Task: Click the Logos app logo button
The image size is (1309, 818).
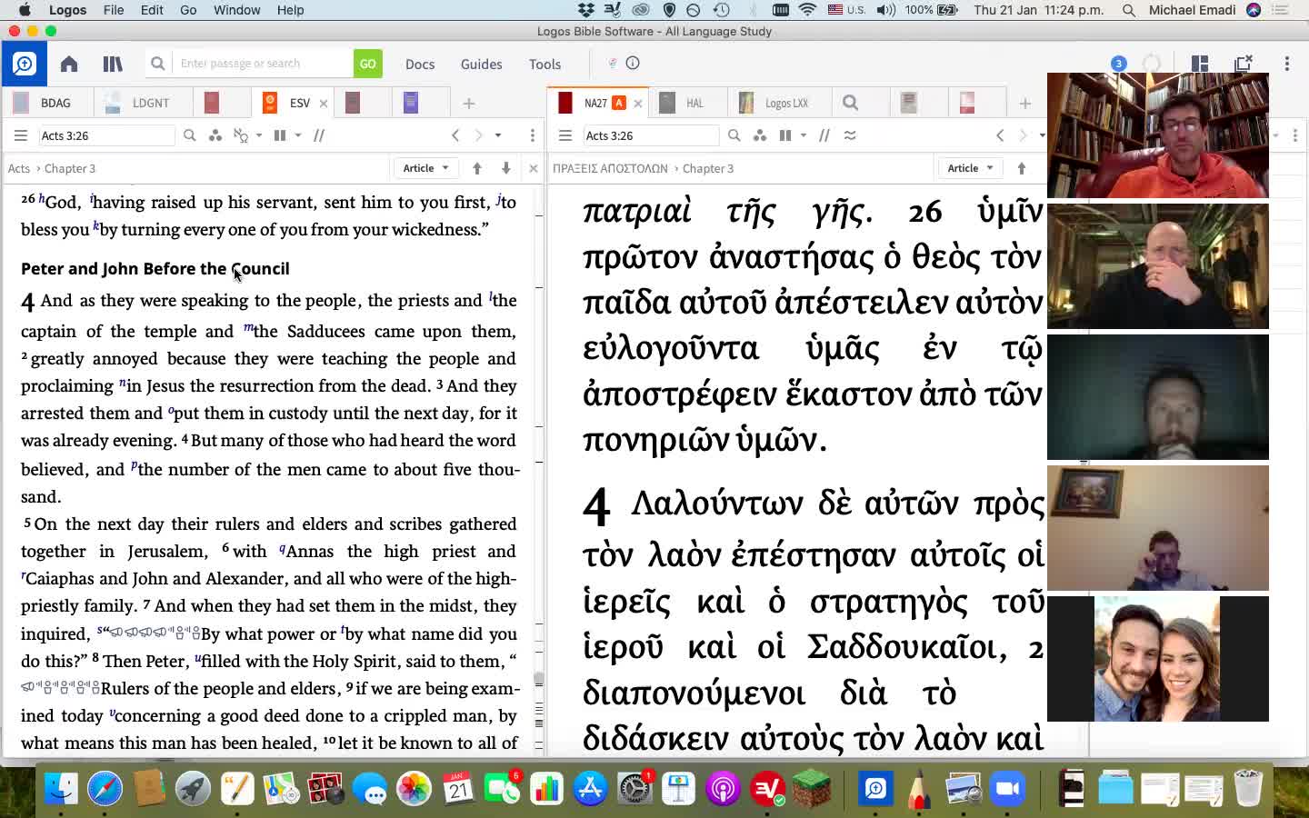Action: [x=24, y=64]
